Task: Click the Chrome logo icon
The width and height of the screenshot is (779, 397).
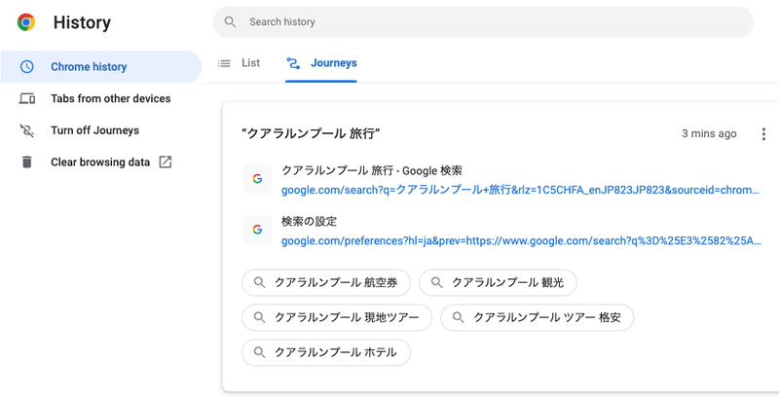Action: [x=26, y=22]
